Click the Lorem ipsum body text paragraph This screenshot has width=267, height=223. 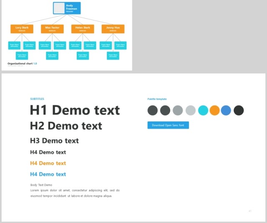[75, 193]
